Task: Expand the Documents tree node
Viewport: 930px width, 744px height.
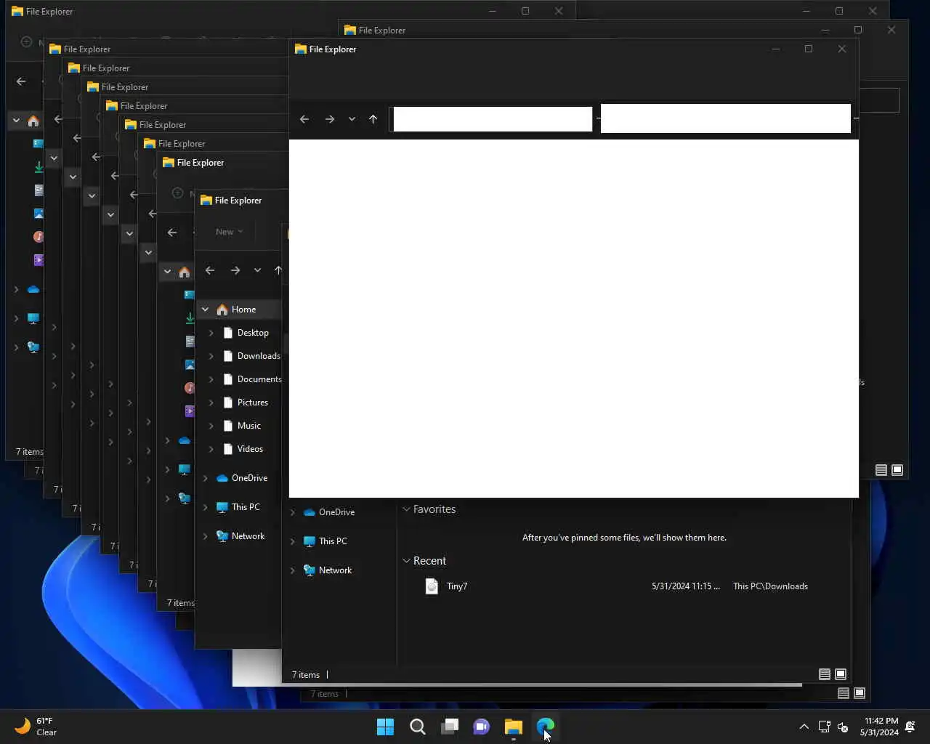Action: coord(211,379)
